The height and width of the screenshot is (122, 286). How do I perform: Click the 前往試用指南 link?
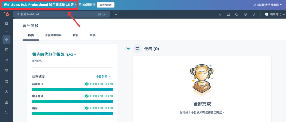87,5
